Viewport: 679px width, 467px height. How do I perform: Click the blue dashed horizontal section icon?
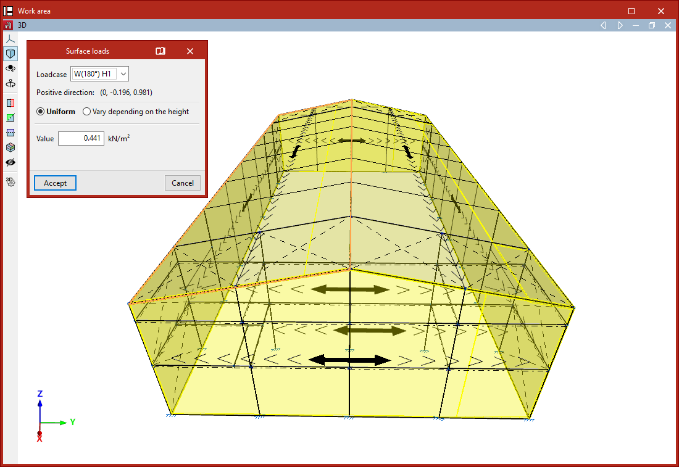10,133
